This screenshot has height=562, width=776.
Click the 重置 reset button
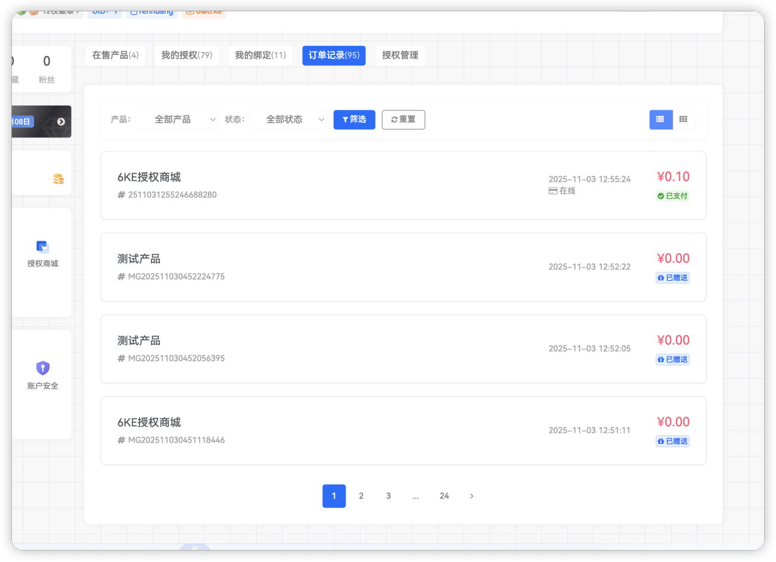click(x=404, y=119)
